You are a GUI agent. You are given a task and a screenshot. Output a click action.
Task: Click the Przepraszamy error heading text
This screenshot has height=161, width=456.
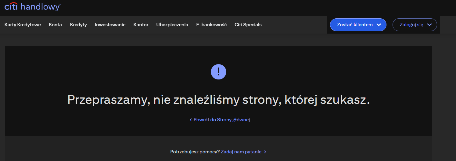tap(218, 100)
